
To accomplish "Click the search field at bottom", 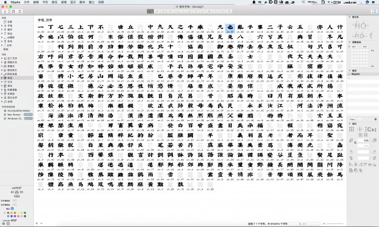I will click(304, 224).
